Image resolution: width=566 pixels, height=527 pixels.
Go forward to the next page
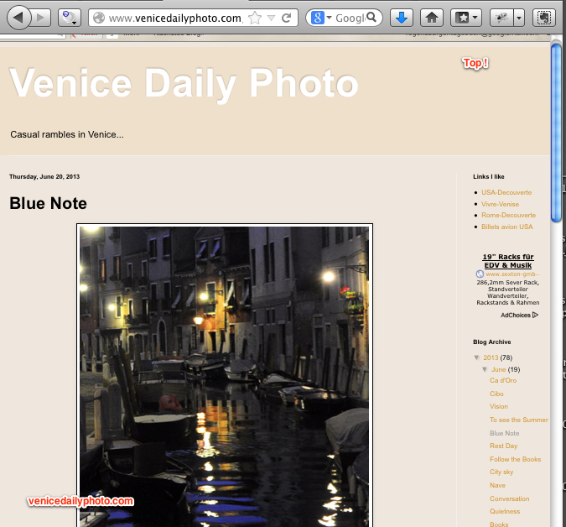point(41,18)
